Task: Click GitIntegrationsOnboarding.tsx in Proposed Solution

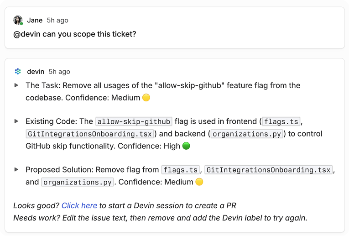Action: [x=268, y=170]
